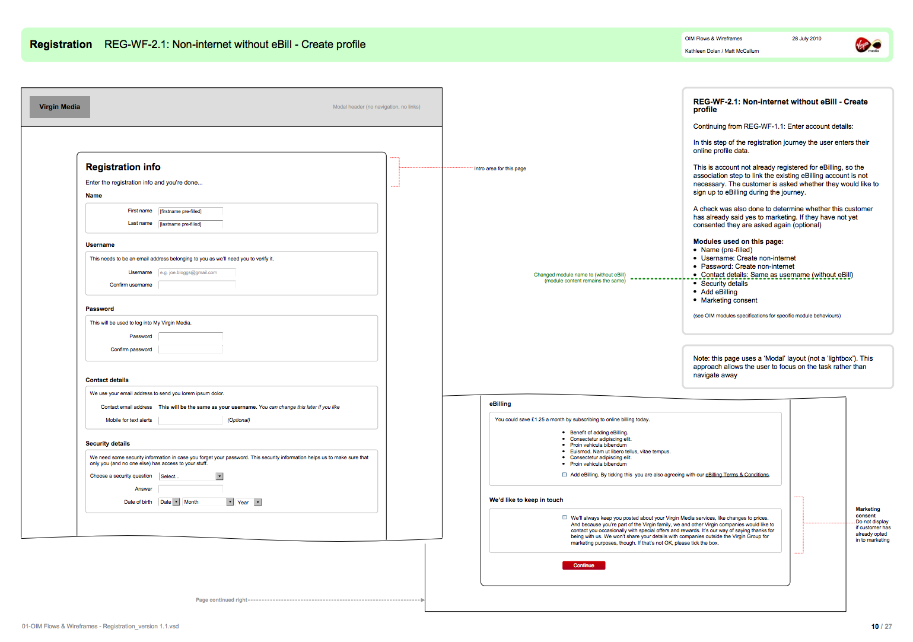Click the '28 July 2010' date text
Screen dimensions: 913x642
(807, 39)
